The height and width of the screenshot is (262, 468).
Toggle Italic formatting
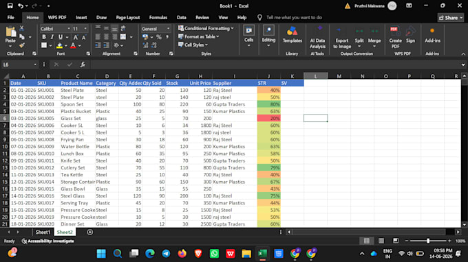pyautogui.click(x=52, y=37)
